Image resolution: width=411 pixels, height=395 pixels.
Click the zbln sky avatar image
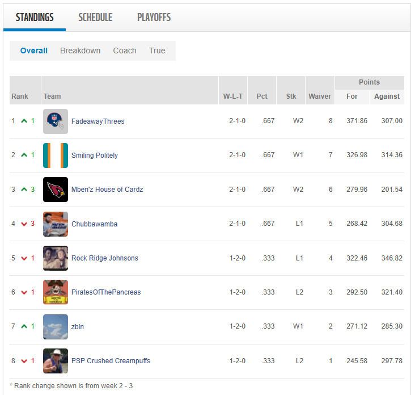coord(56,327)
